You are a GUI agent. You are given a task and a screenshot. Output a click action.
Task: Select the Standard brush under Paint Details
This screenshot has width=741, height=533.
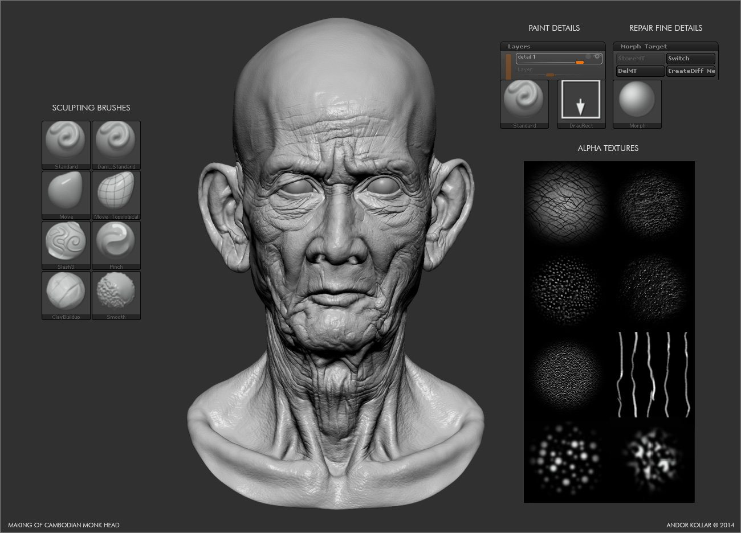[524, 104]
